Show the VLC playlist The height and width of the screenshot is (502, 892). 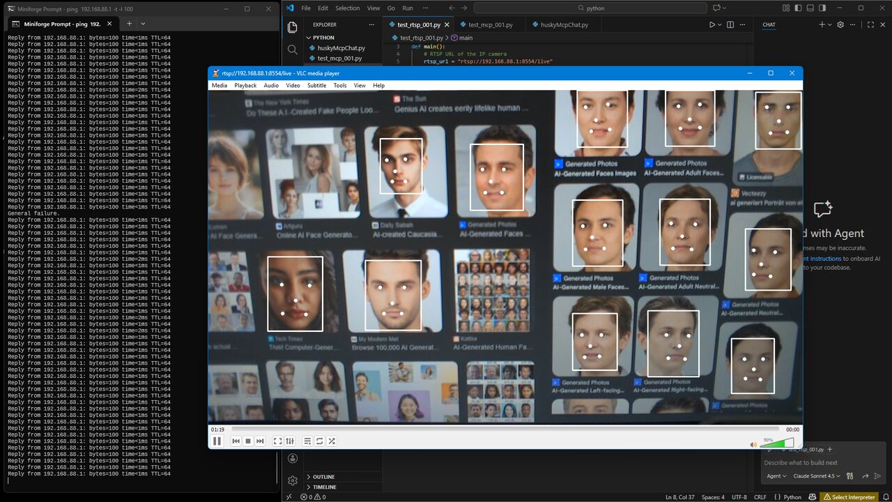point(307,441)
